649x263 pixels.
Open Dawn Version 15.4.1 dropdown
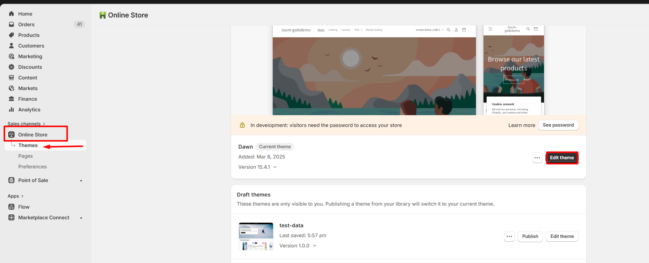click(x=275, y=167)
